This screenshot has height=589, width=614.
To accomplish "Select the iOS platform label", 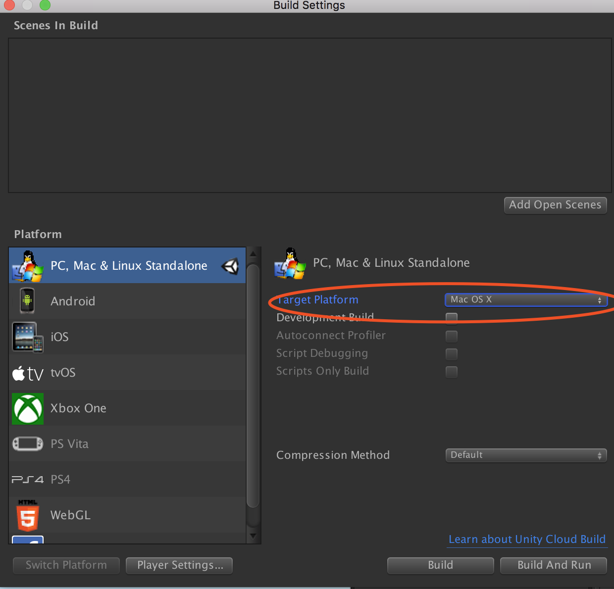I will 59,337.
